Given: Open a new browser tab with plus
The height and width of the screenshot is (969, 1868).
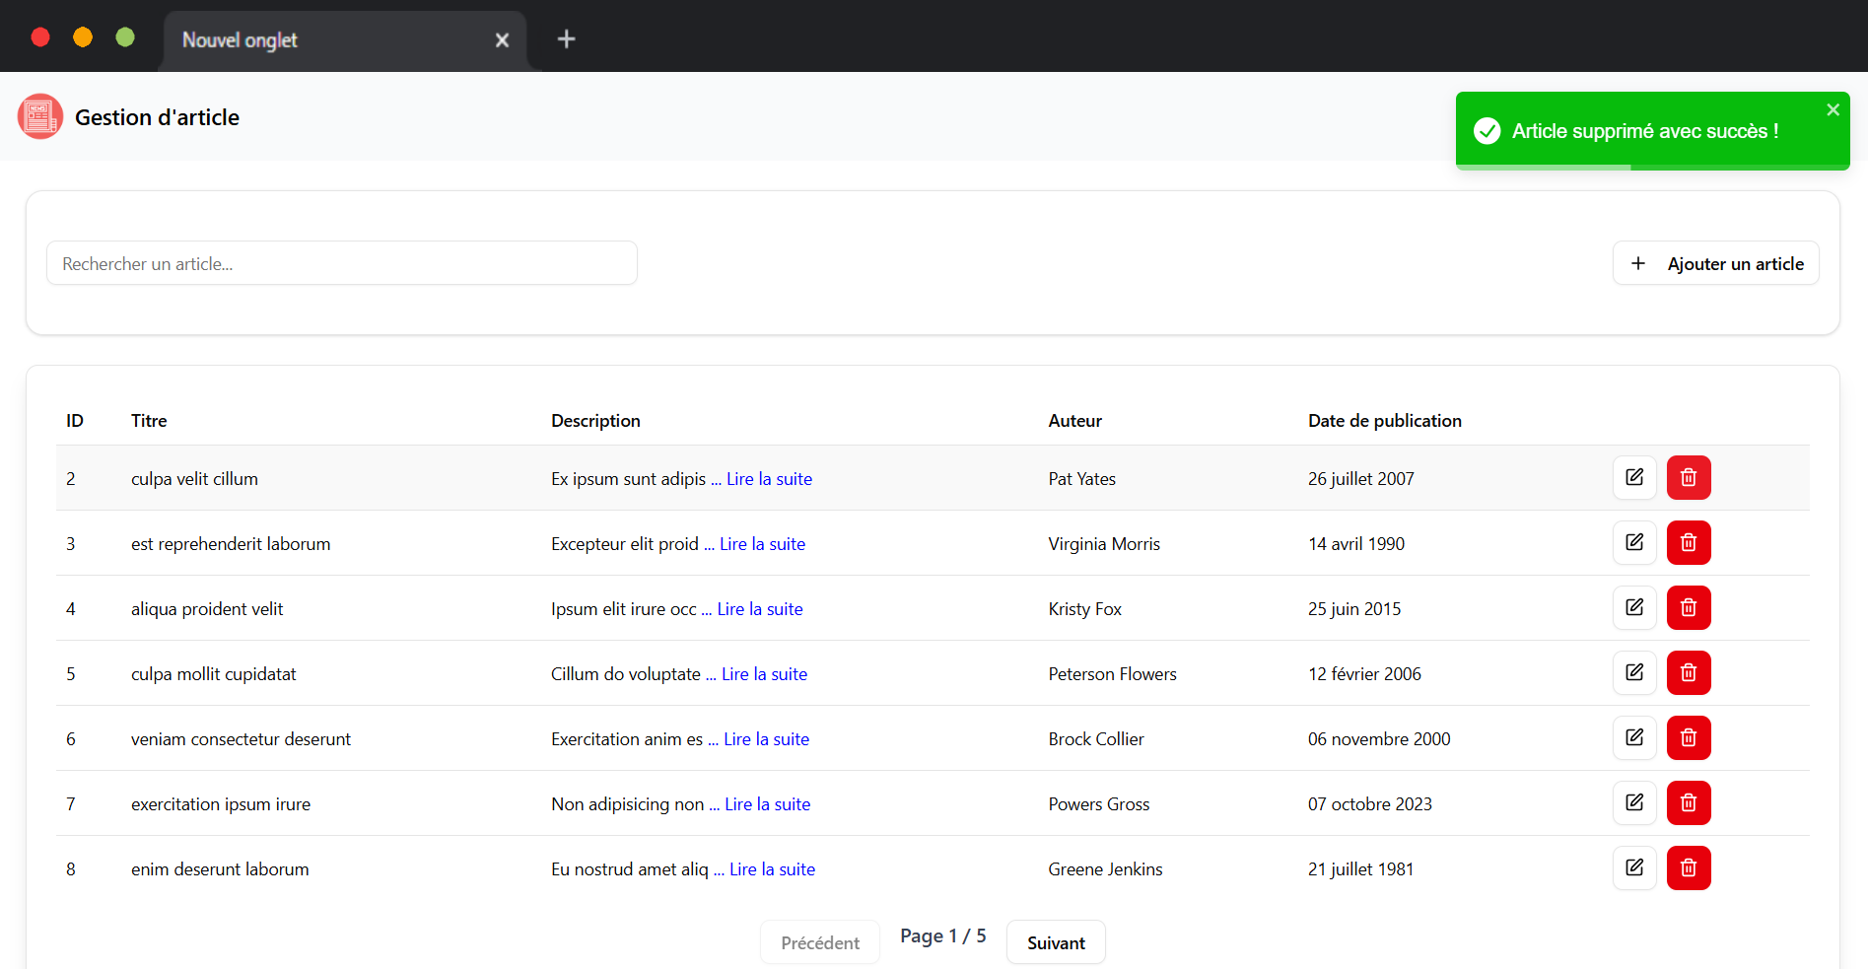Looking at the screenshot, I should 566,39.
